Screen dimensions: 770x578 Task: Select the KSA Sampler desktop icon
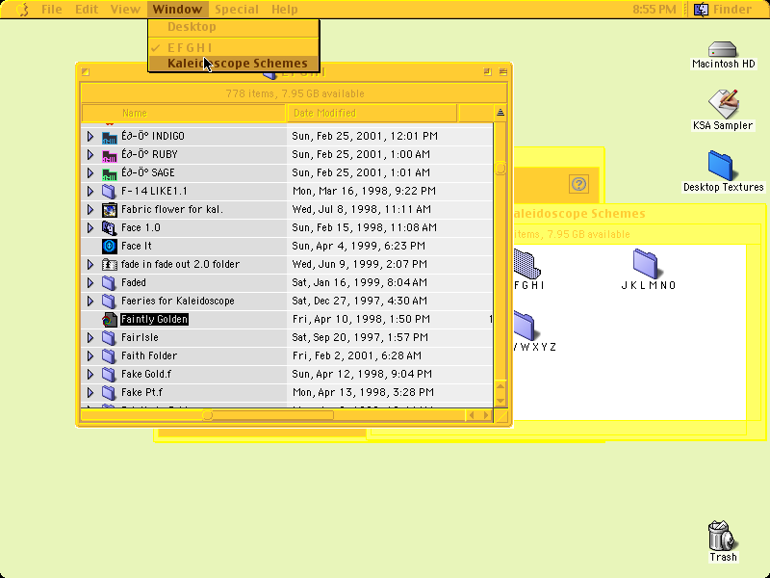(x=723, y=103)
